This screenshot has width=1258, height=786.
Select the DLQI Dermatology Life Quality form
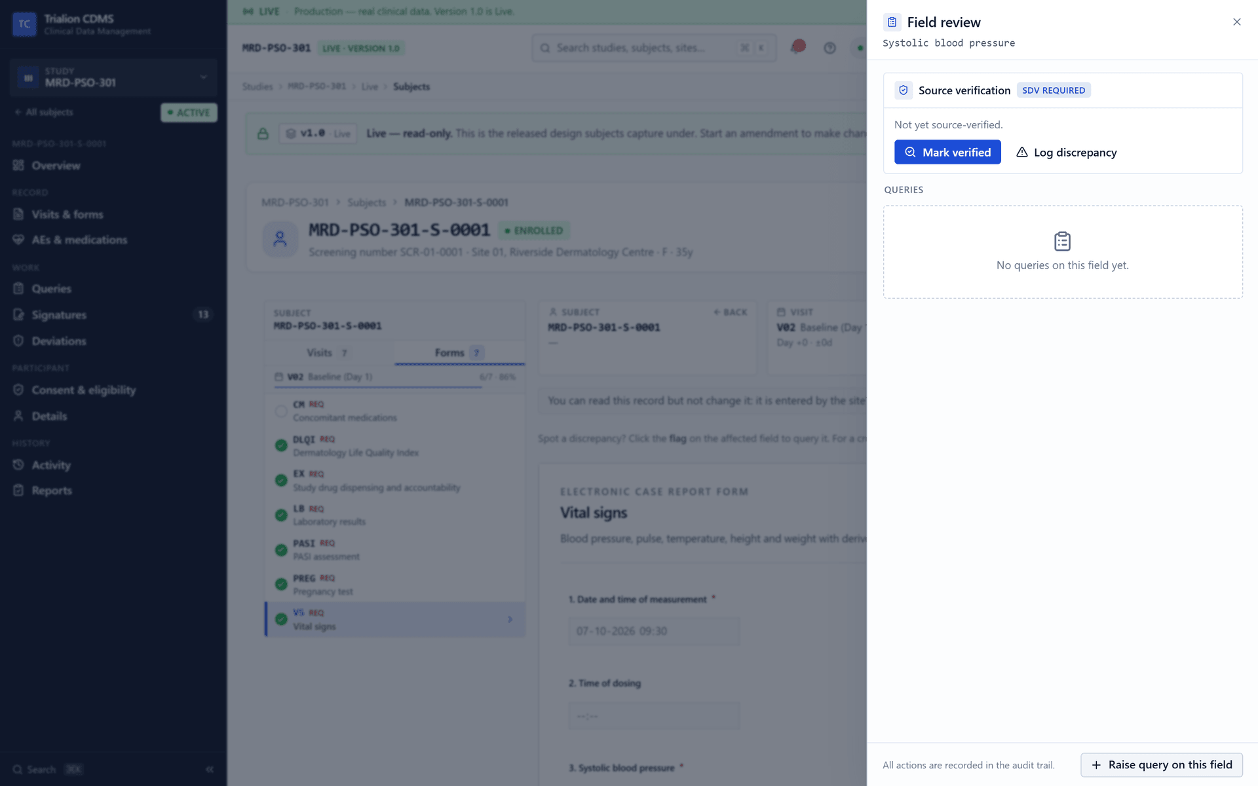pyautogui.click(x=395, y=446)
